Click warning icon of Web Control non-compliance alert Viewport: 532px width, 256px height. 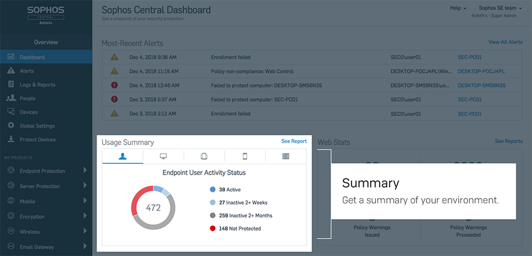tap(114, 71)
